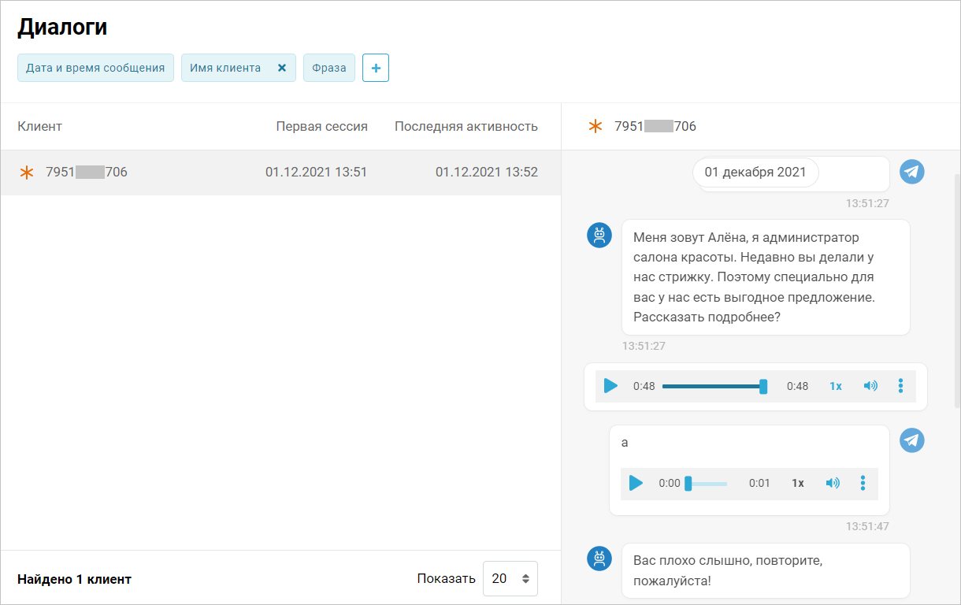
Task: Click Telegram icon beside the 13:51:47 message
Action: pyautogui.click(x=911, y=440)
